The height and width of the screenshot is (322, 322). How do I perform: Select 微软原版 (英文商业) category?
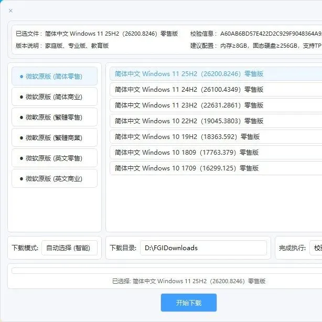pos(55,179)
